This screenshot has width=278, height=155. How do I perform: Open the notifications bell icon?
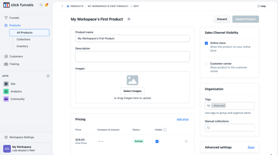pos(47,5)
